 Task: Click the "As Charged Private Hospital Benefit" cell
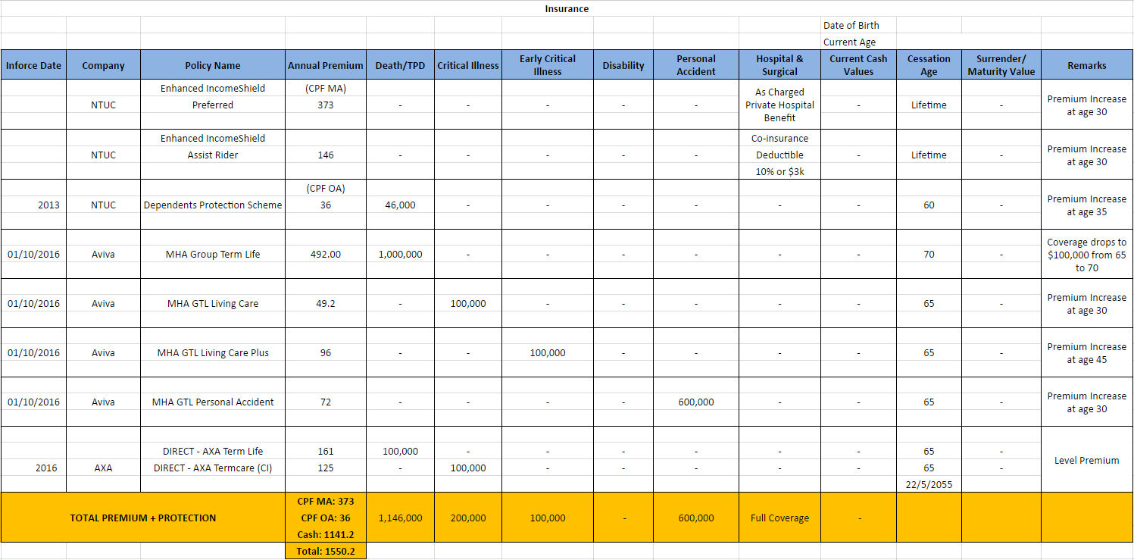point(779,105)
